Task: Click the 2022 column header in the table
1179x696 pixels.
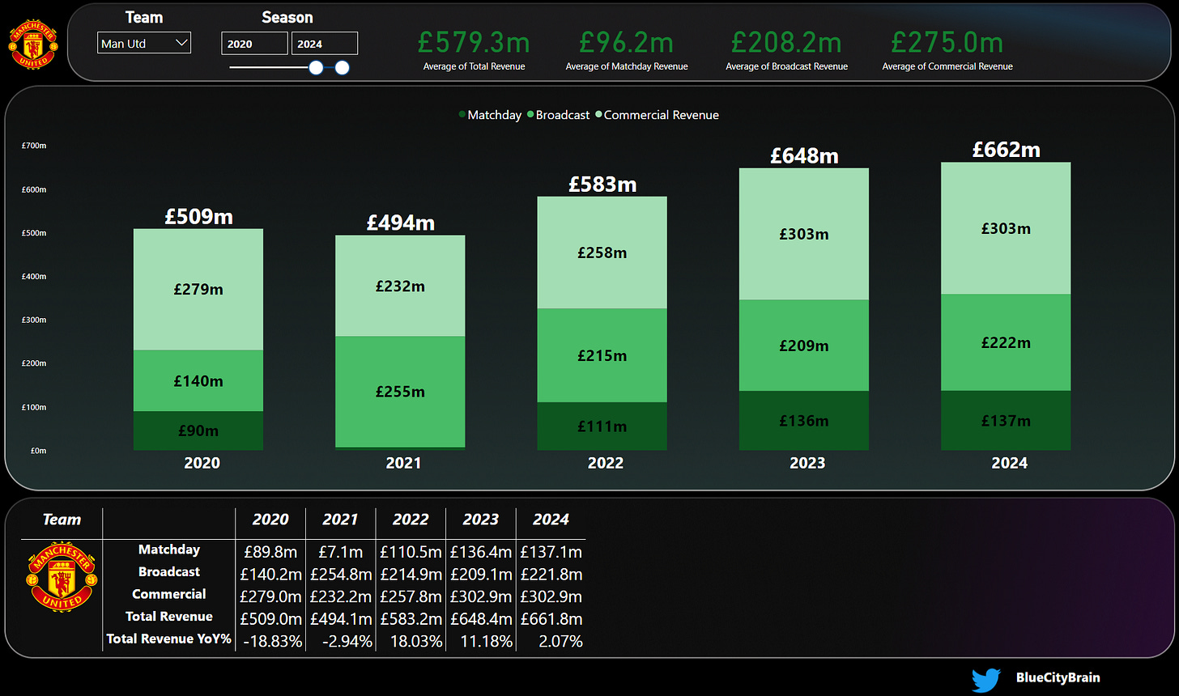Action: pos(411,520)
